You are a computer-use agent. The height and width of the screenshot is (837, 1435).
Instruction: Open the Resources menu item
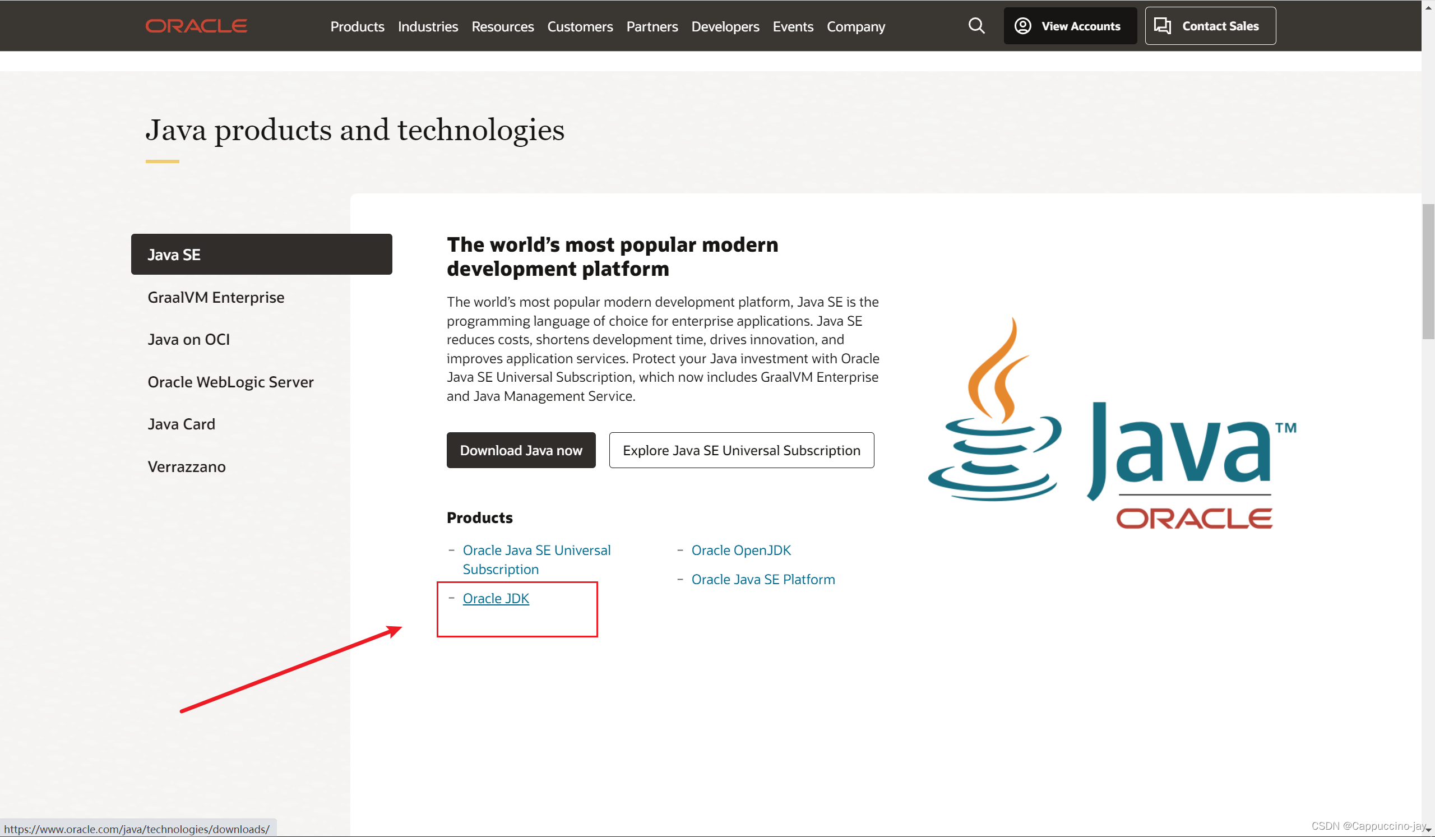(502, 27)
